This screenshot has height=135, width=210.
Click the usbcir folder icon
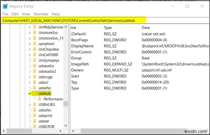pyautogui.click(x=35, y=82)
